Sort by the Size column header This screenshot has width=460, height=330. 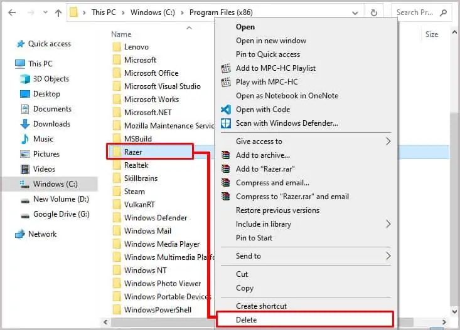pyautogui.click(x=432, y=34)
